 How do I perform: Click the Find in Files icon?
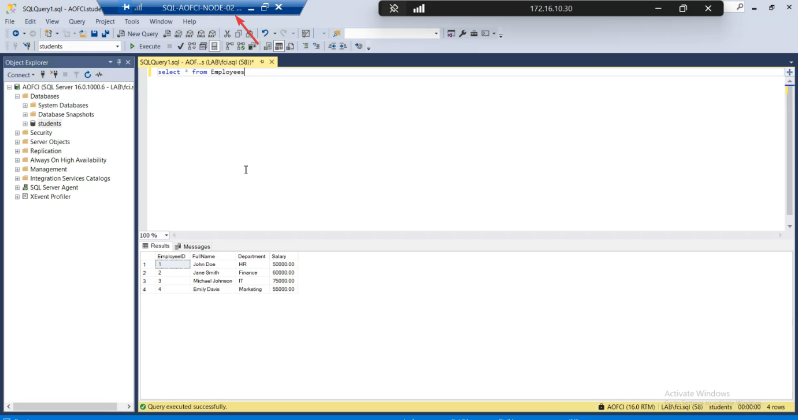(336, 33)
